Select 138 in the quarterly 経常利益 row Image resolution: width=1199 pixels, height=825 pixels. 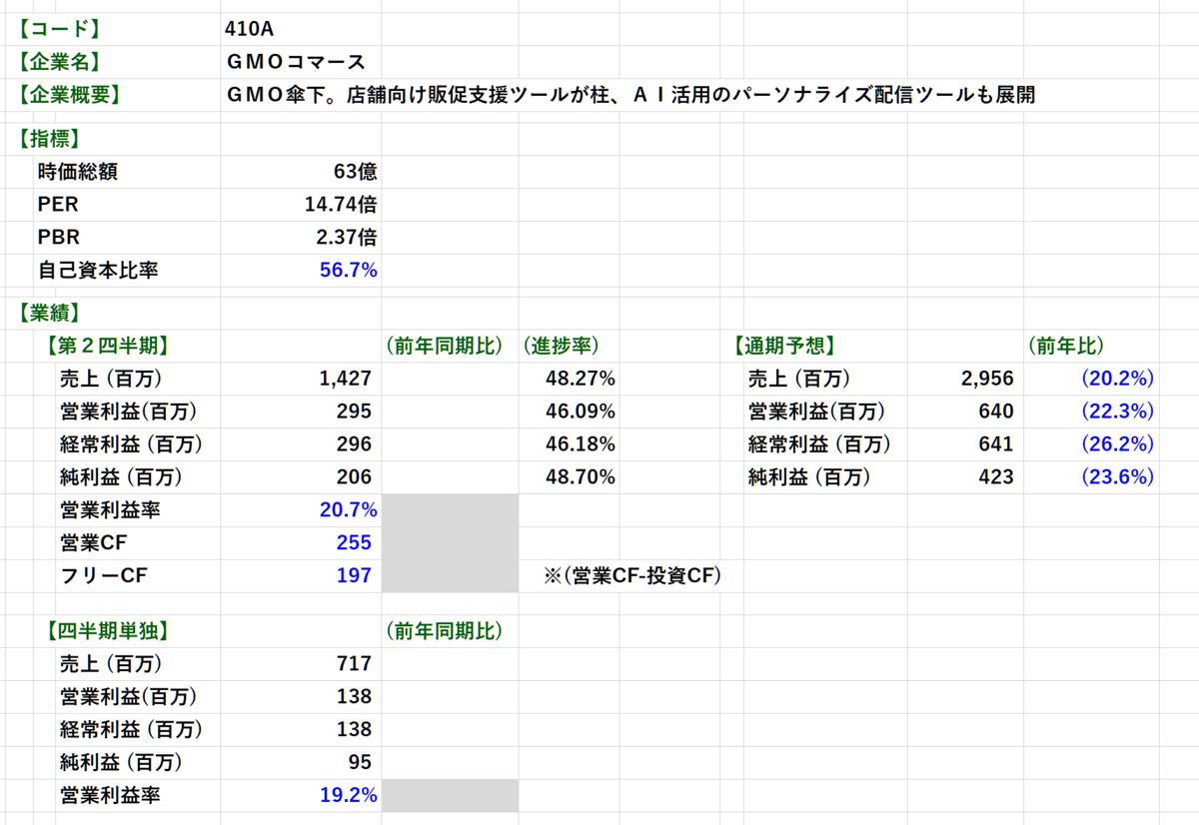point(355,729)
